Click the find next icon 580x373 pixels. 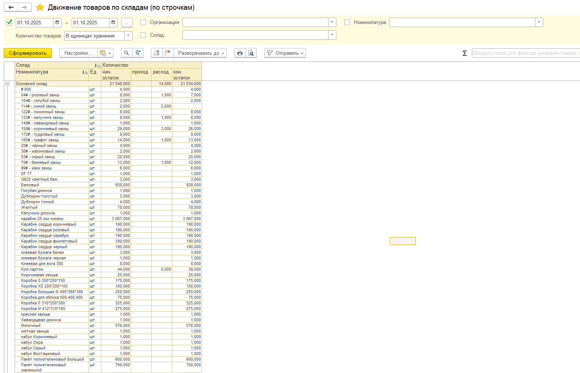pyautogui.click(x=138, y=53)
